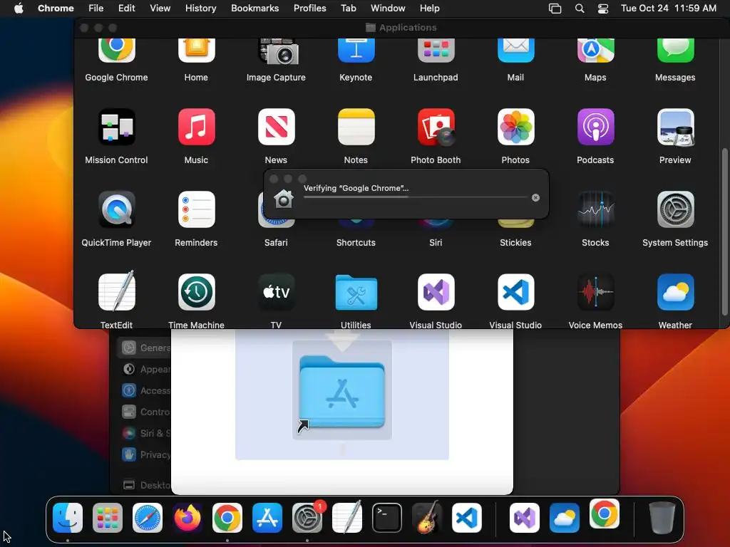
Task: Open the Messages app
Action: click(676, 50)
